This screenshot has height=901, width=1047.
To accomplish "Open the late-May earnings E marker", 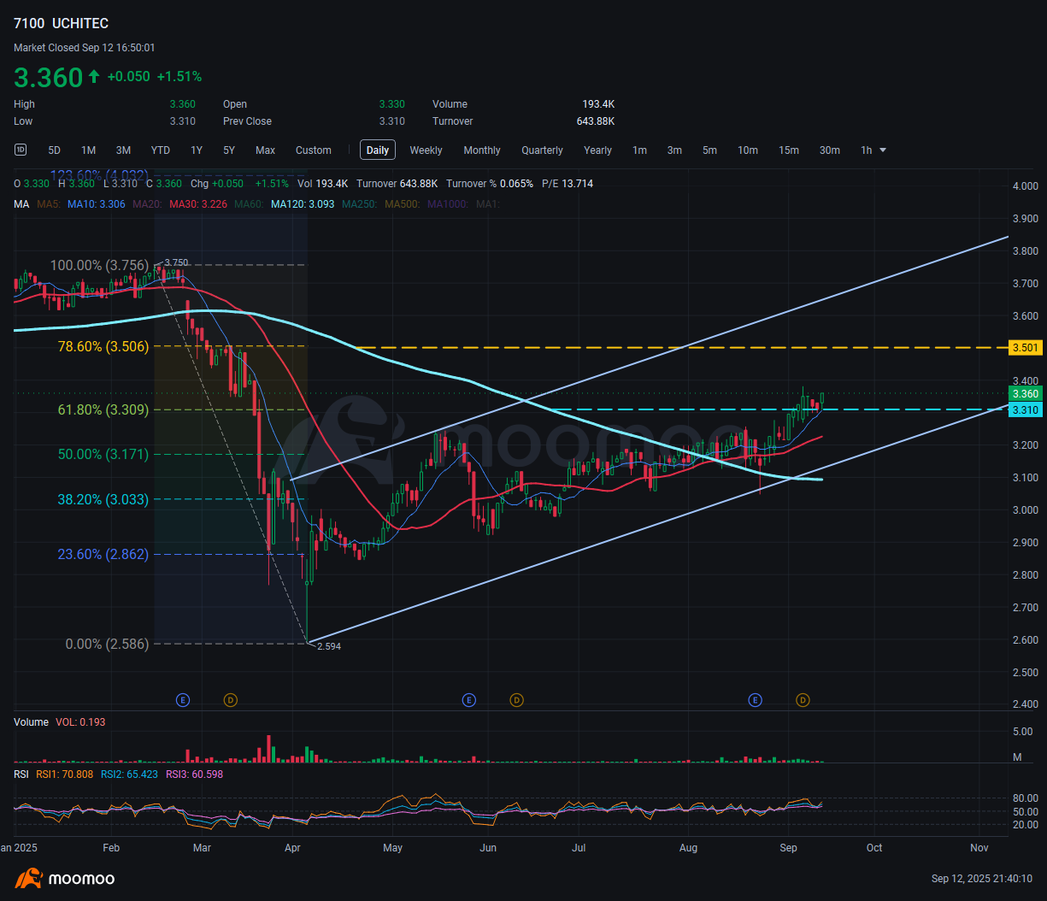I will tap(468, 700).
